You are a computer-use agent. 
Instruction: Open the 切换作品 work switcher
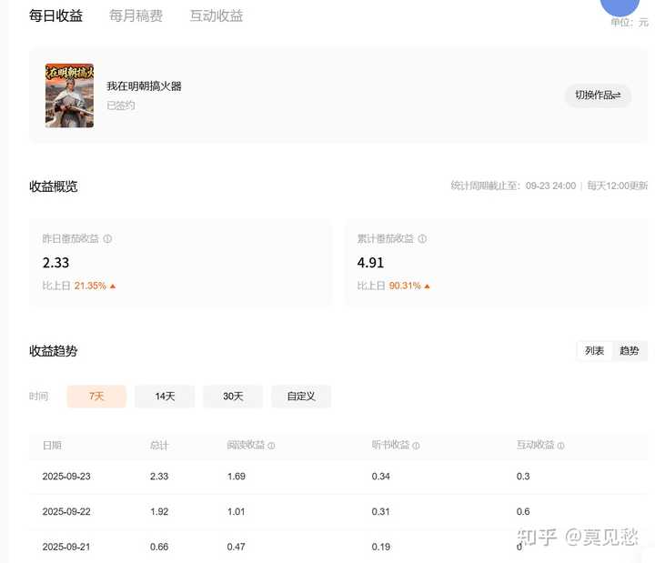click(x=598, y=96)
